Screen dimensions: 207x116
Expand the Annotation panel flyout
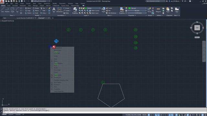tap(61, 15)
